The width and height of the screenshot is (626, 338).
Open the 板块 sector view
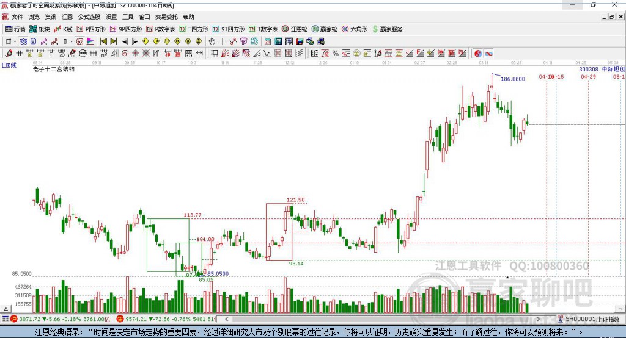click(x=39, y=29)
